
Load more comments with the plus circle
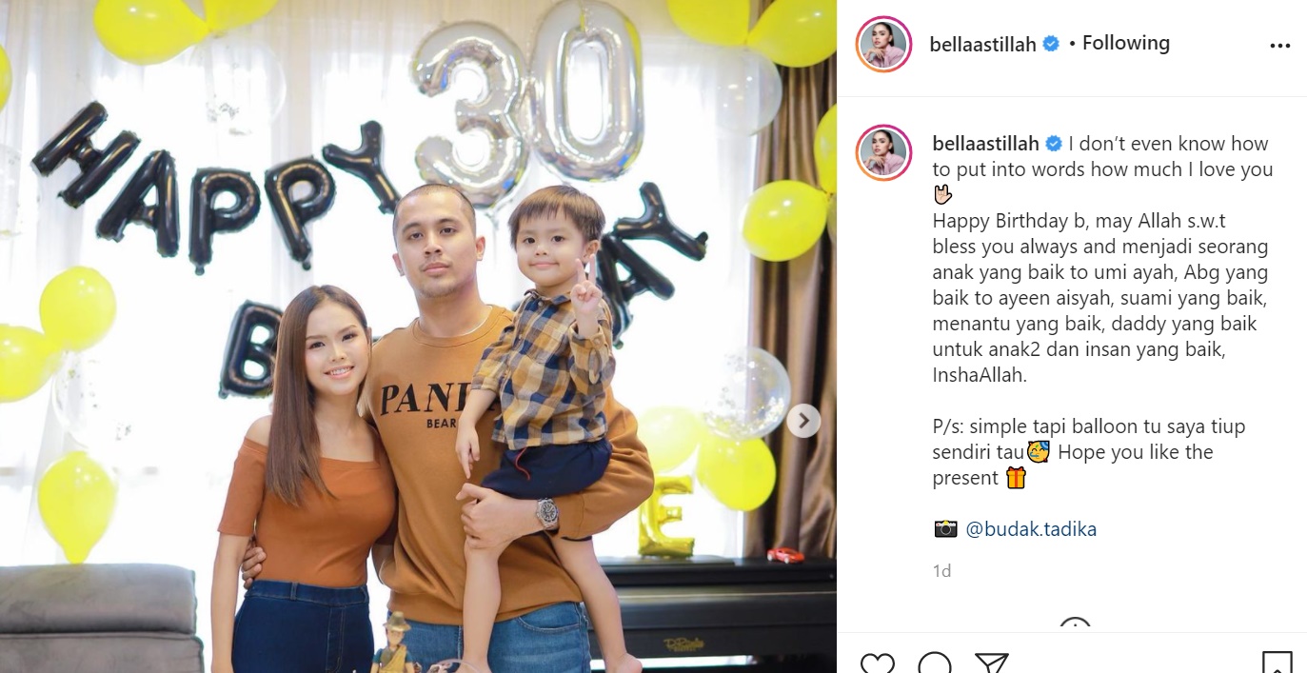point(1074,627)
